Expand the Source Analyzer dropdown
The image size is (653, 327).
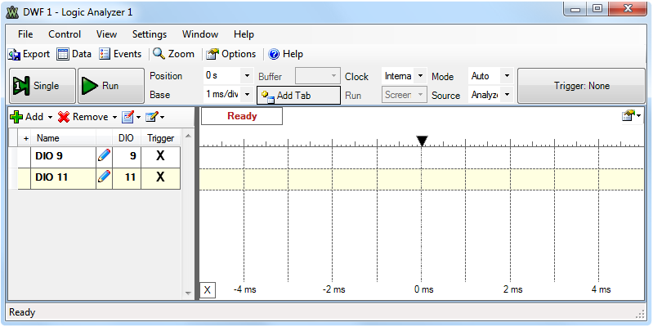pyautogui.click(x=507, y=95)
